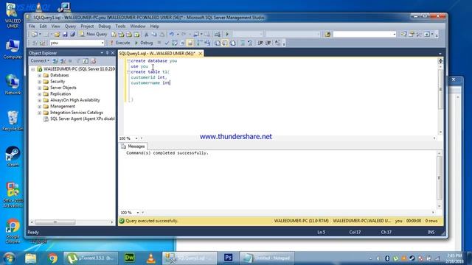Click the Increase Indent icon
This screenshot has width=472, height=265.
268,43
